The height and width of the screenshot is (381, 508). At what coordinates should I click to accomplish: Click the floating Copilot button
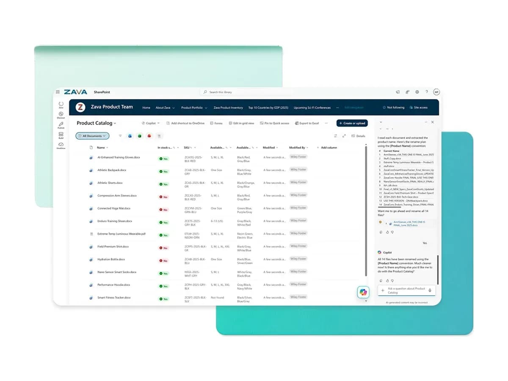(363, 292)
